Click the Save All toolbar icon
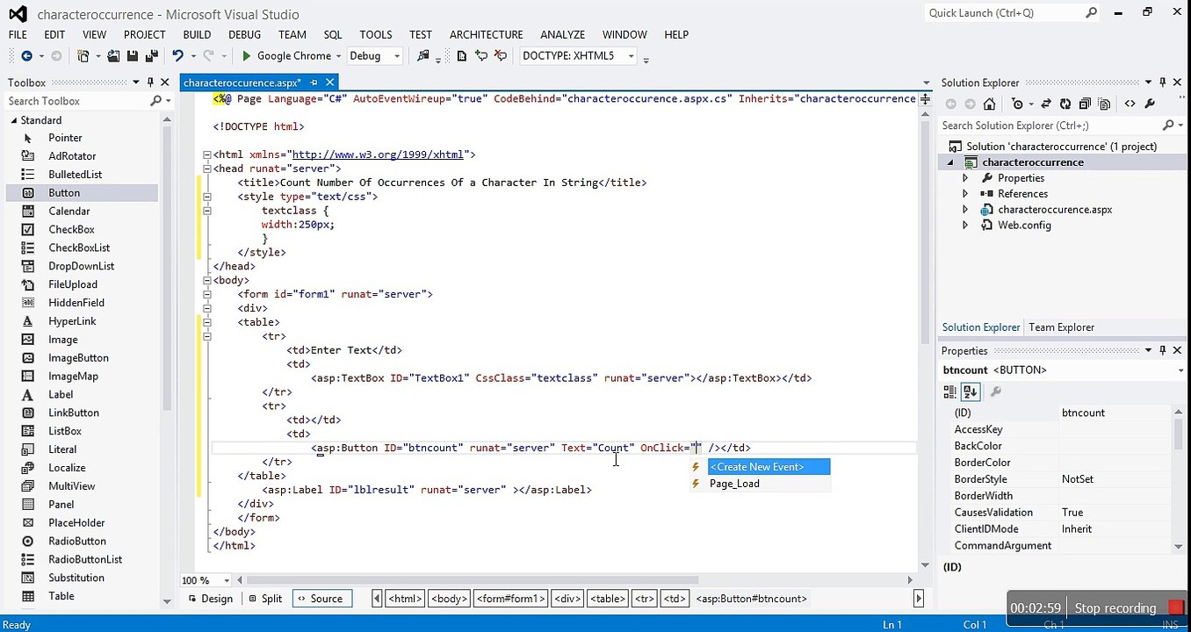1191x632 pixels. click(x=151, y=55)
